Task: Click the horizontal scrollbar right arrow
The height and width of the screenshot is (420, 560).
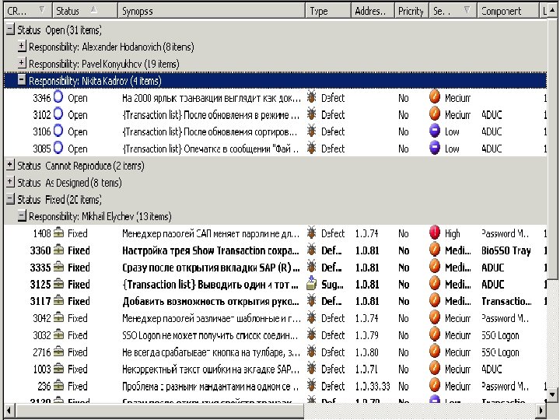Action: click(x=542, y=410)
